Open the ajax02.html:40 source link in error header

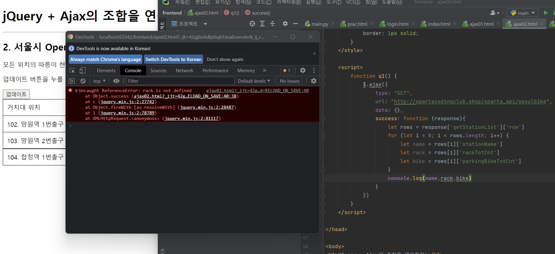(257, 90)
